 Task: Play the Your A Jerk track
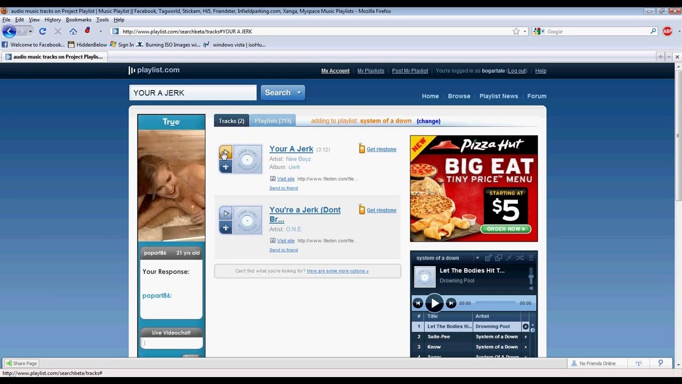tap(225, 153)
